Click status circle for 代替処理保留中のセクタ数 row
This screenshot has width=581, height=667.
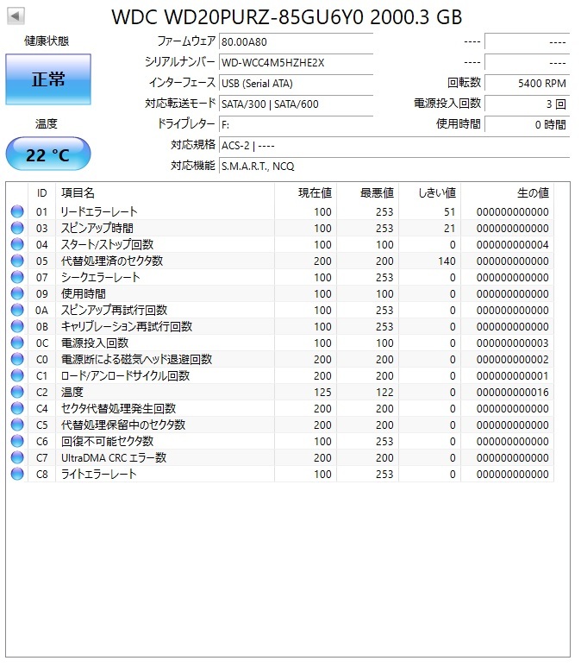point(17,425)
